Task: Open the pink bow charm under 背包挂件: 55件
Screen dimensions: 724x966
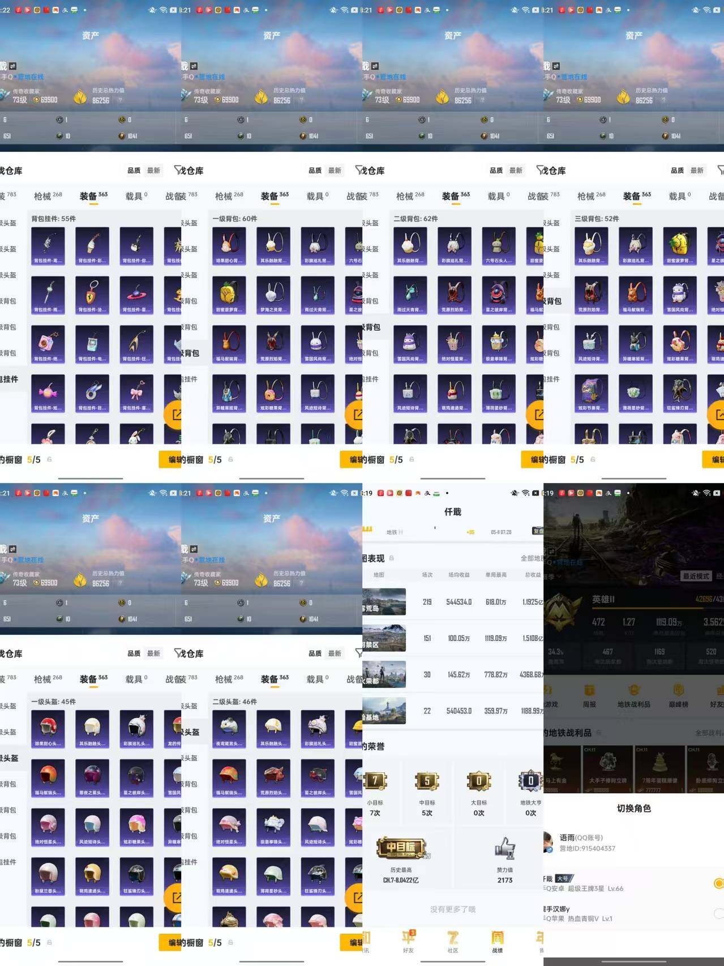Action: pyautogui.click(x=136, y=393)
